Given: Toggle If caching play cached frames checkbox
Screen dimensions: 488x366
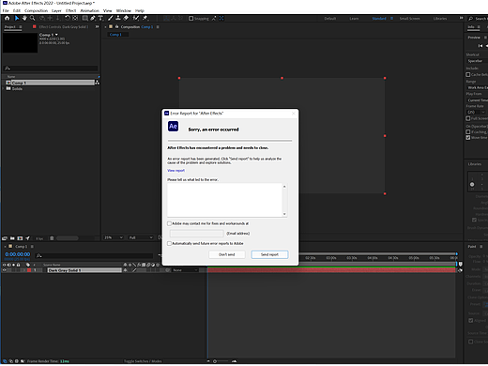Looking at the screenshot, I should tap(468, 131).
